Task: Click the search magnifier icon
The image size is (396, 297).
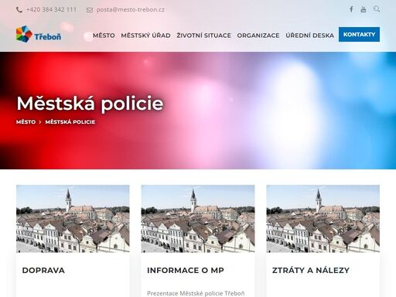Action: [377, 9]
